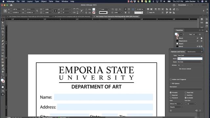Open the Layout menu
The height and width of the screenshot is (118, 210).
click(30, 1)
